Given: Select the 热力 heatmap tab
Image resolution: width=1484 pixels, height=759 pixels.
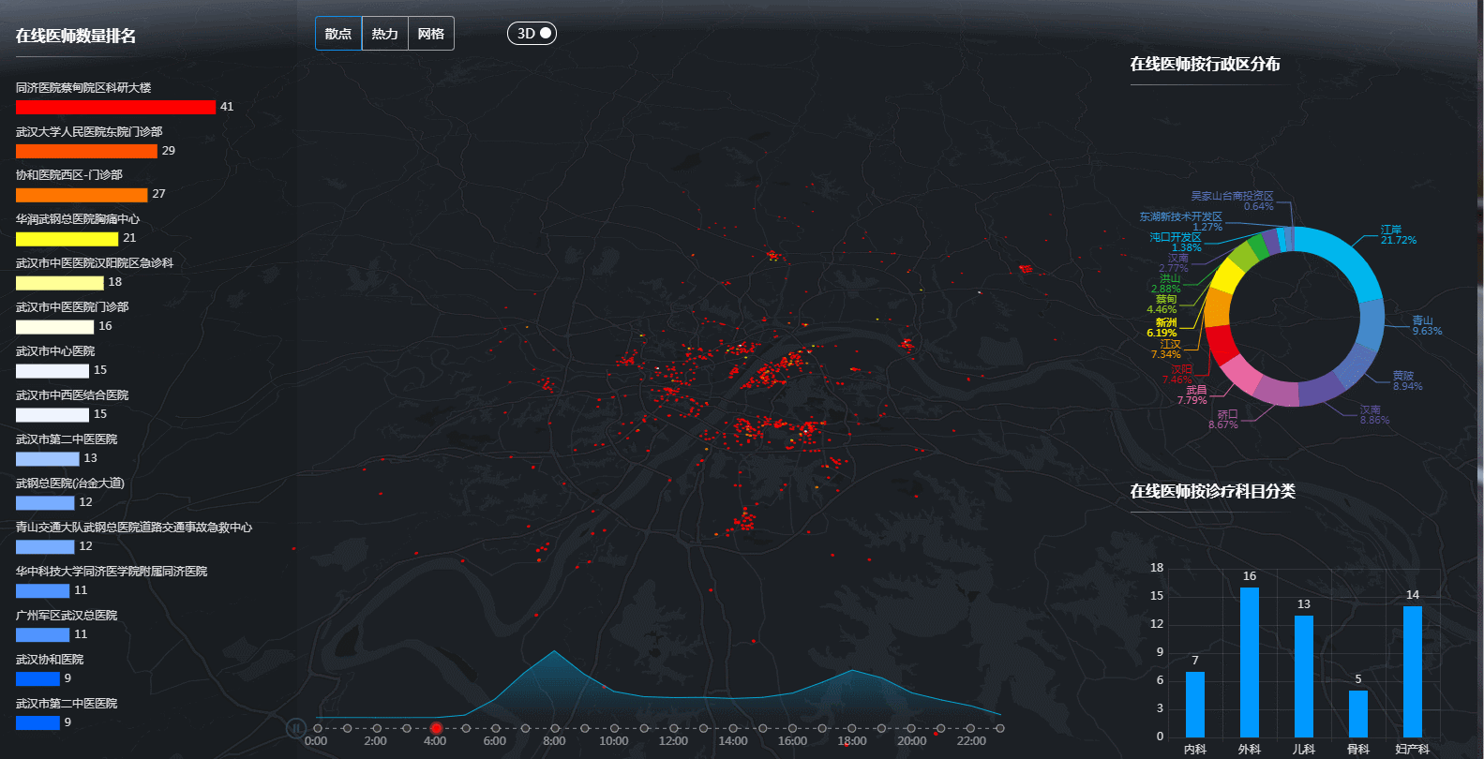Looking at the screenshot, I should [384, 34].
